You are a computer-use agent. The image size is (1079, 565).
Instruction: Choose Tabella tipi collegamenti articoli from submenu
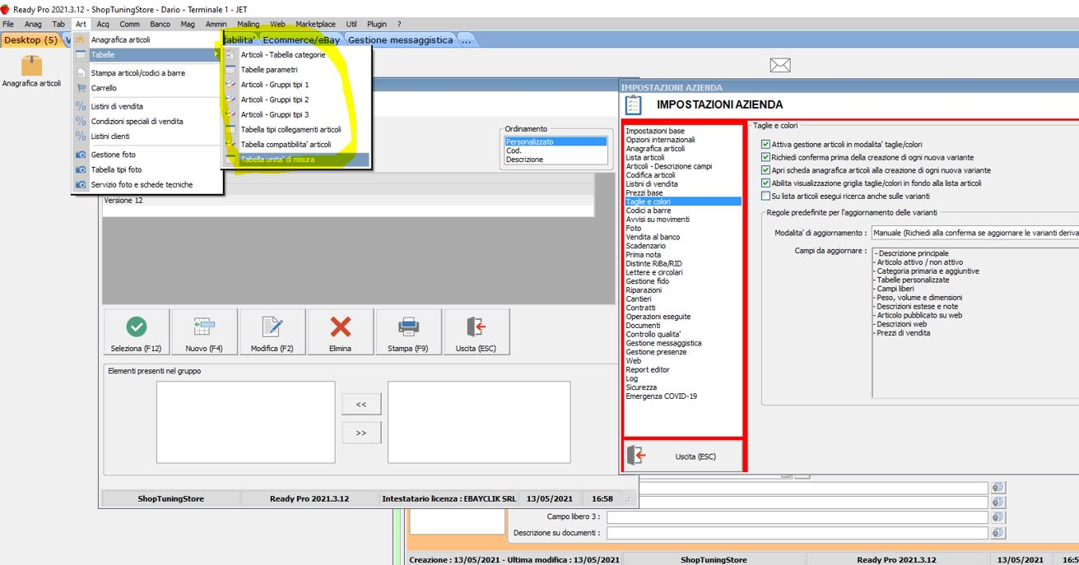(x=296, y=129)
